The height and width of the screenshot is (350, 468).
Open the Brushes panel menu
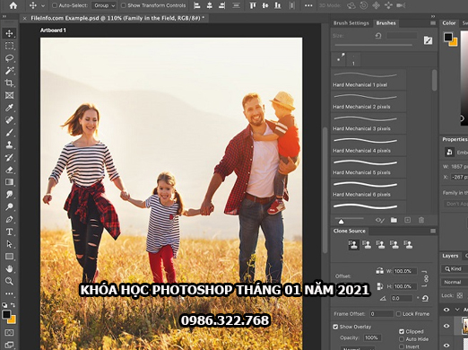[x=433, y=23]
